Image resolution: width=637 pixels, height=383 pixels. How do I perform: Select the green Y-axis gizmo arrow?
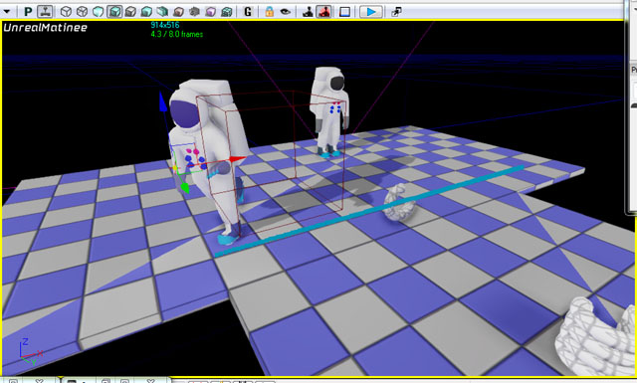pos(184,188)
